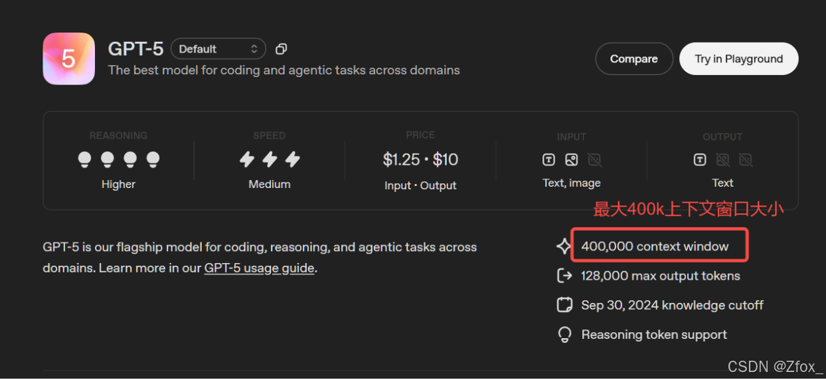Follow the GPT-5 usage guide link

[x=259, y=268]
